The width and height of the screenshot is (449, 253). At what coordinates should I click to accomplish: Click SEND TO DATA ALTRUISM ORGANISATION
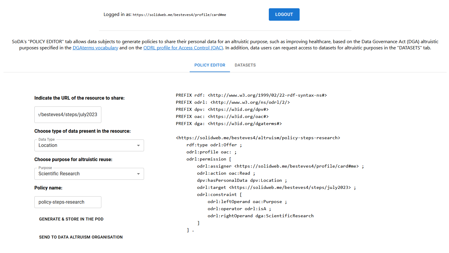(x=81, y=237)
